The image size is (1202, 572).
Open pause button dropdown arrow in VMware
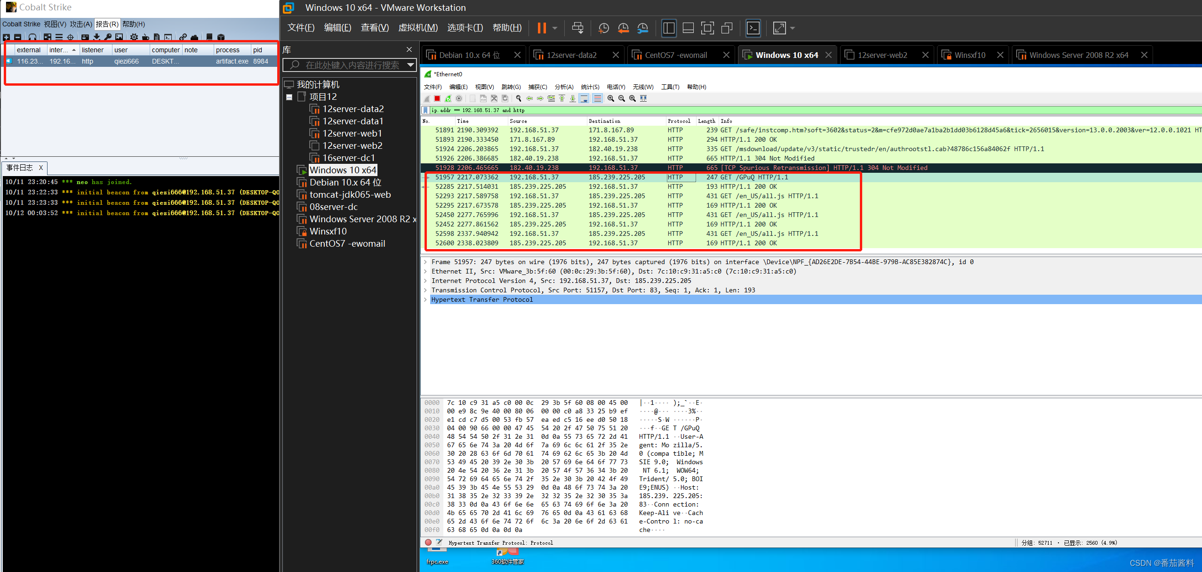(554, 28)
